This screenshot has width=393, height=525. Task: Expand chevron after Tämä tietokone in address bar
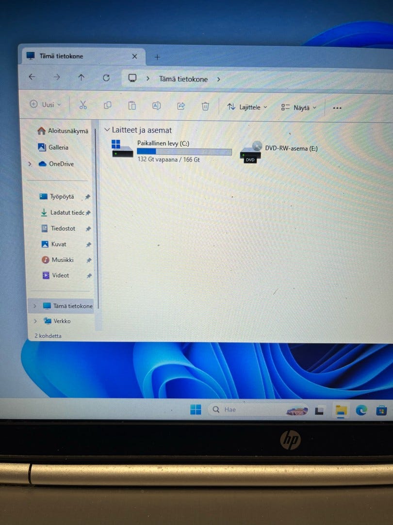218,79
